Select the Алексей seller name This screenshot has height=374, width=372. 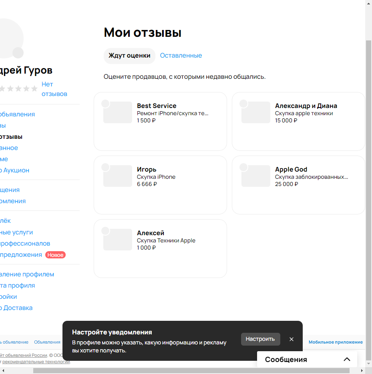point(151,233)
